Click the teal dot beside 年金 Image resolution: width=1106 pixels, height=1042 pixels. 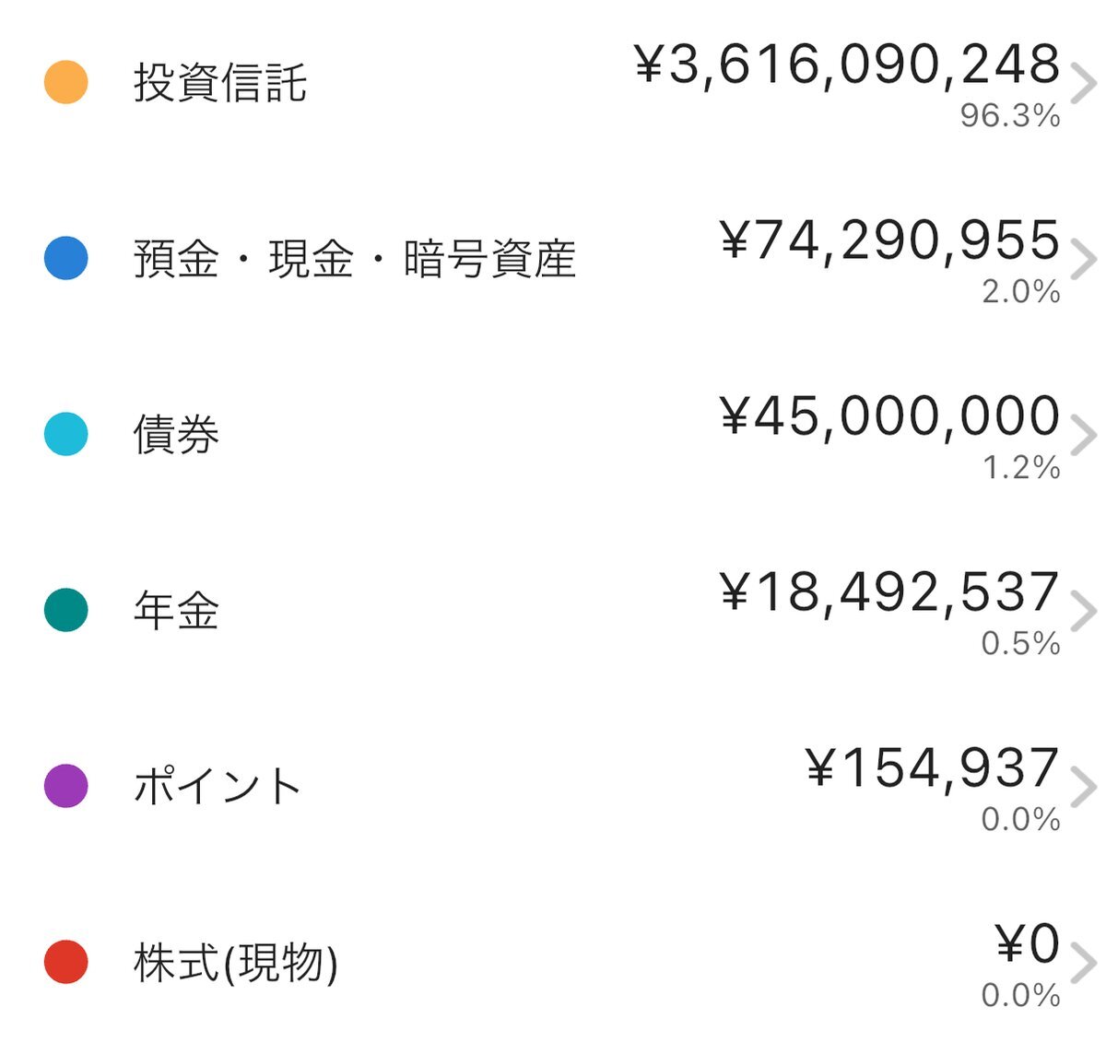[x=66, y=610]
